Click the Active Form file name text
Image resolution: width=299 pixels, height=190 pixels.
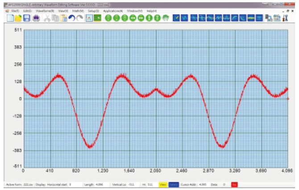click(x=28, y=185)
